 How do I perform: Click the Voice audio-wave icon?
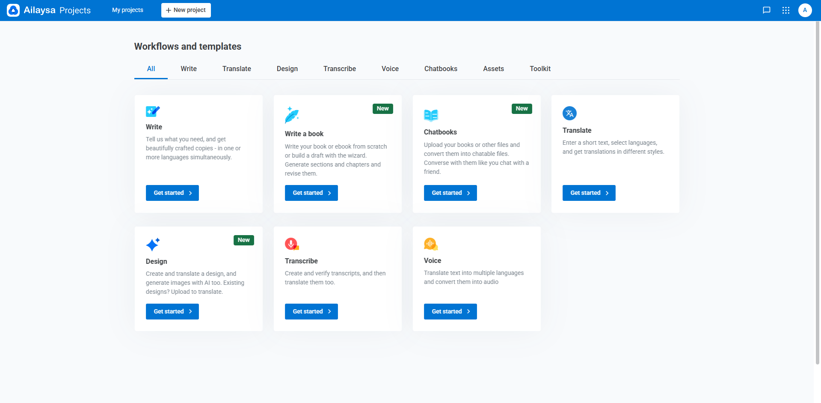pos(430,243)
